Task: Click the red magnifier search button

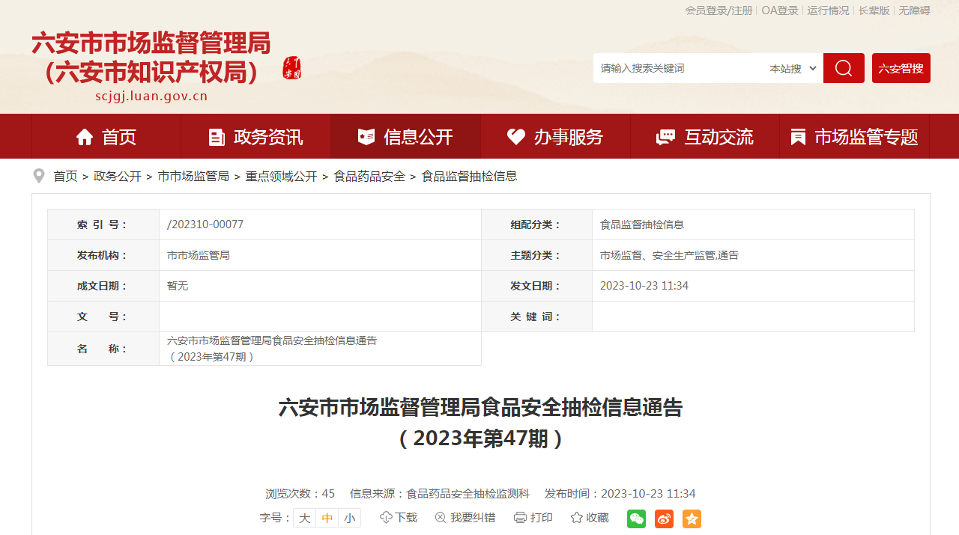Action: 844,68
